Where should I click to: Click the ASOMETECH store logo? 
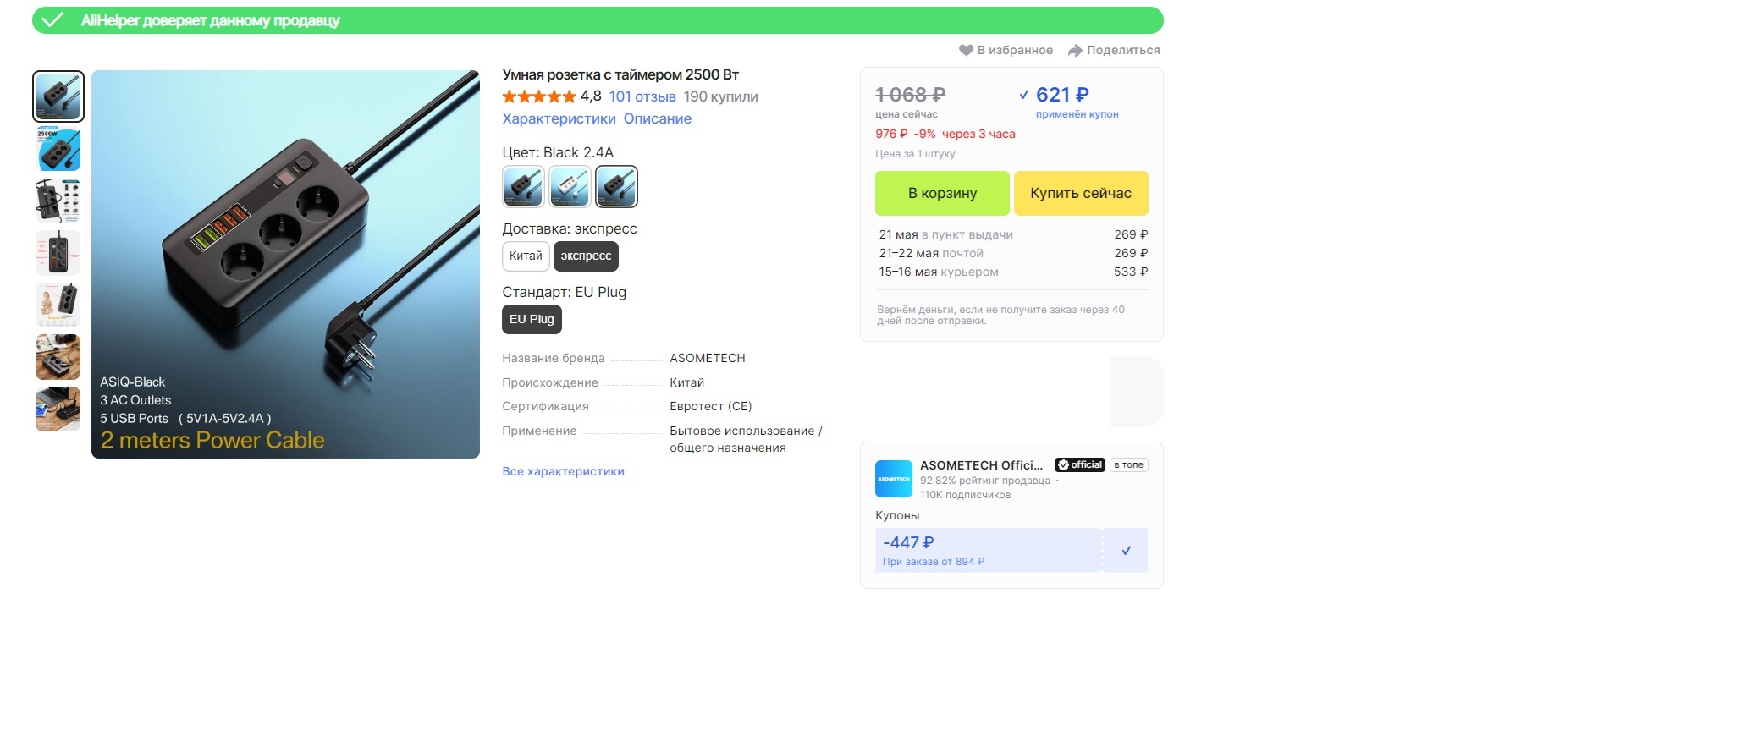893,479
